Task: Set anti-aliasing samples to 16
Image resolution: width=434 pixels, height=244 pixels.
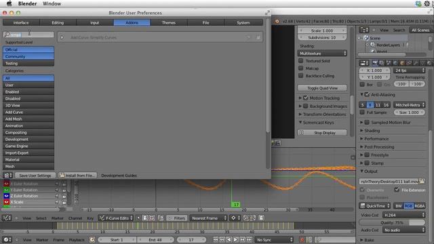Action: [386, 105]
